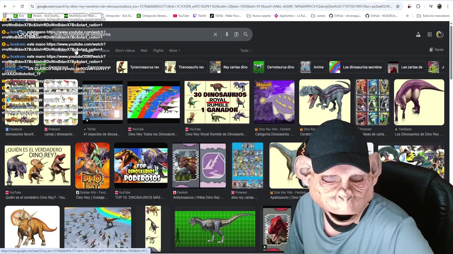The height and width of the screenshot is (254, 453).
Task: Open the 30 Dinosaurios Royal Rumble thumbnail
Action: click(x=217, y=102)
